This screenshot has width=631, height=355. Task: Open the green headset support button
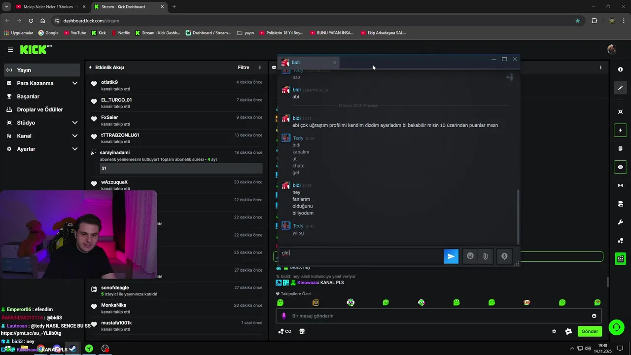tap(616, 327)
